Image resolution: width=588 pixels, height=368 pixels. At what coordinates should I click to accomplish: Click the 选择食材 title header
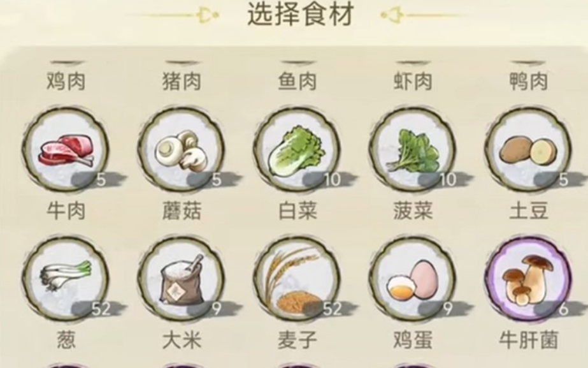(301, 15)
